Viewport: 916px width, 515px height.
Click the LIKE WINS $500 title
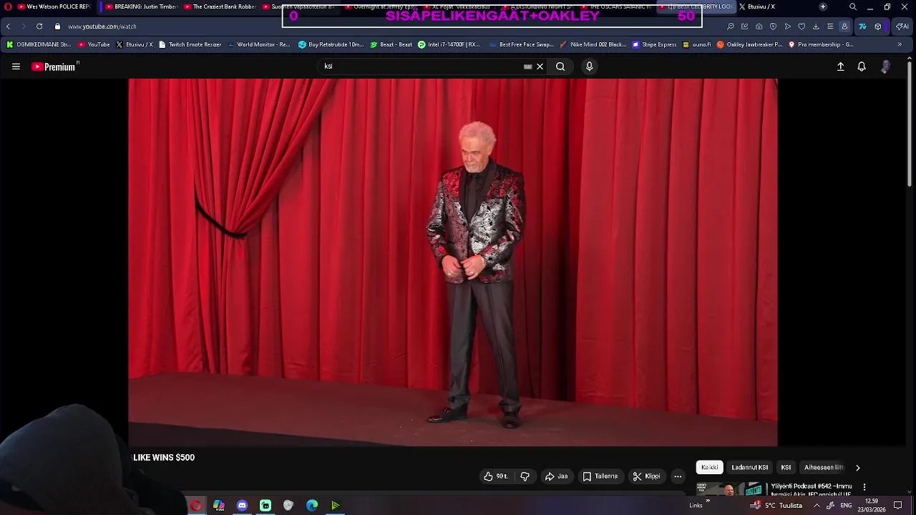(x=164, y=458)
